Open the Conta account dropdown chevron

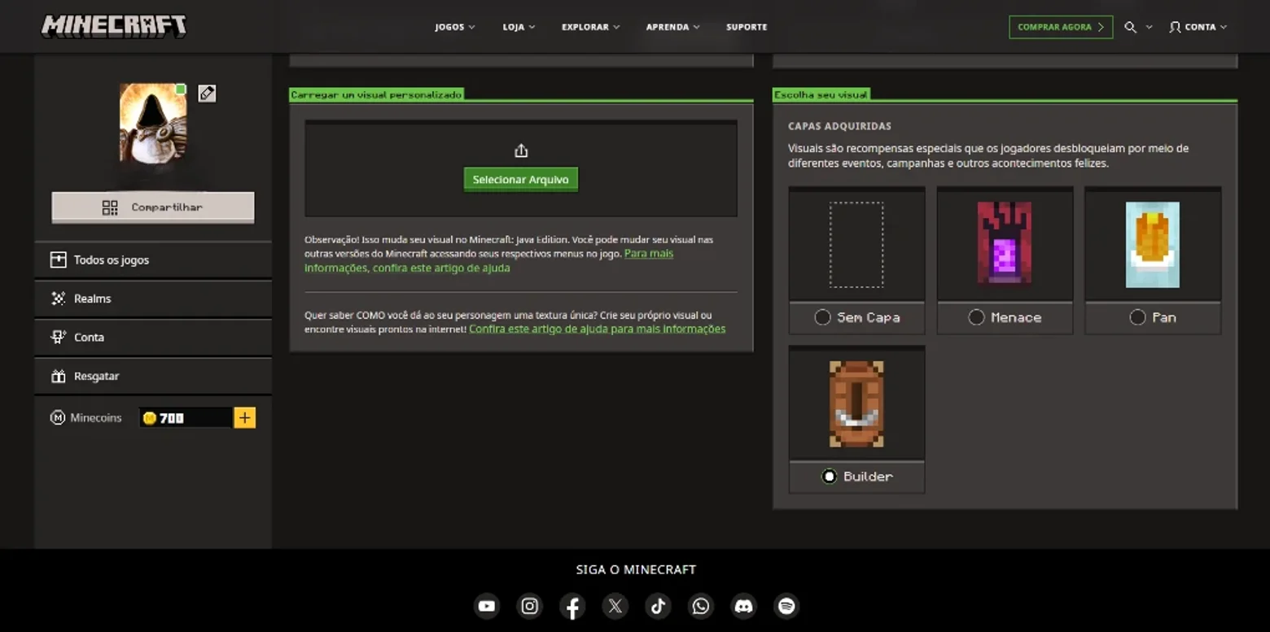point(1224,27)
